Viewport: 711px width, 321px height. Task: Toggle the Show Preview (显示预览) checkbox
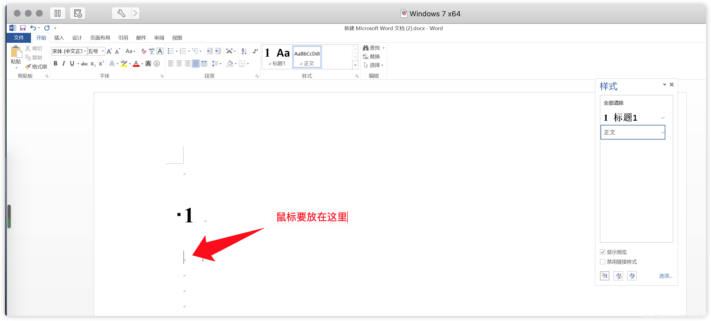602,252
